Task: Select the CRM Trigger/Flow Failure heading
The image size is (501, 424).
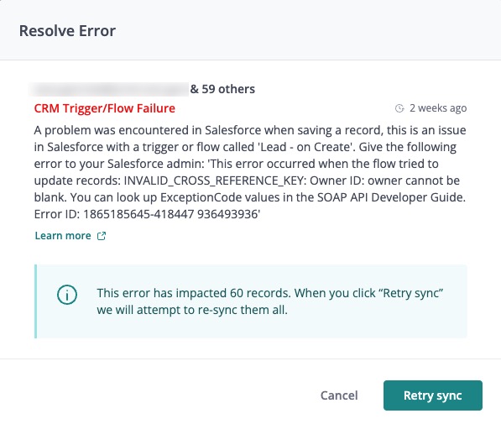Action: coord(105,108)
